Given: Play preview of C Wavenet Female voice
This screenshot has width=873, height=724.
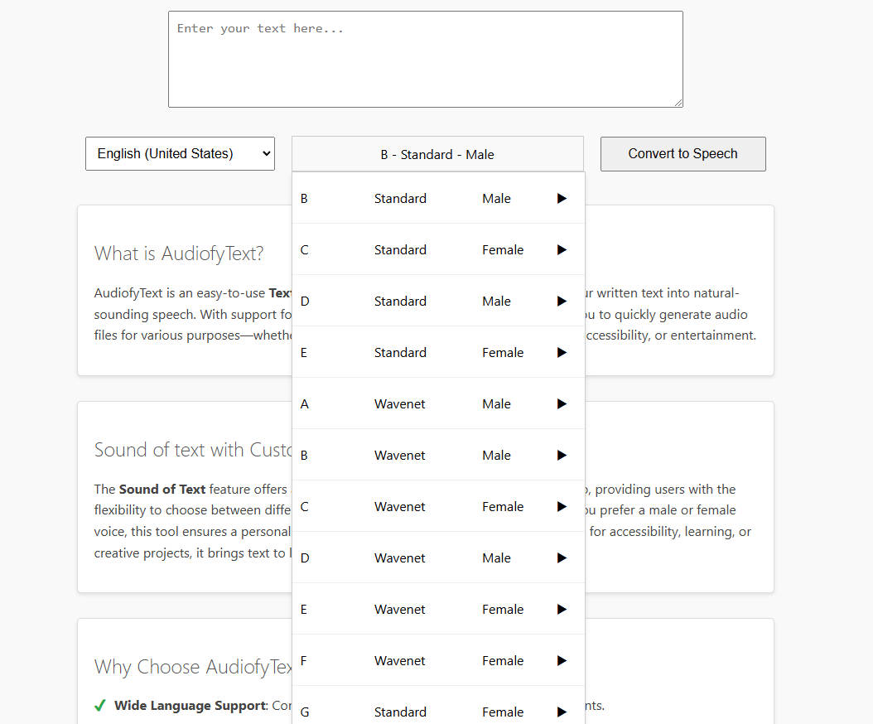Looking at the screenshot, I should click(x=562, y=507).
